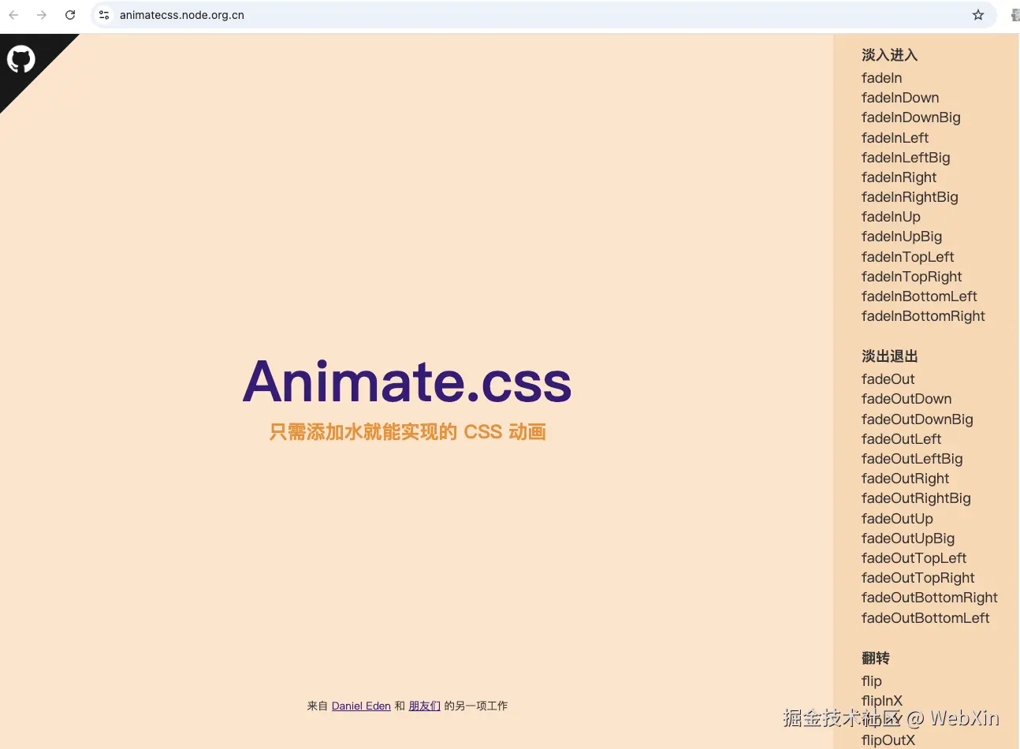Viewport: 1020px width, 749px height.
Task: Preview the fadeOutTopRight animation
Action: point(918,578)
